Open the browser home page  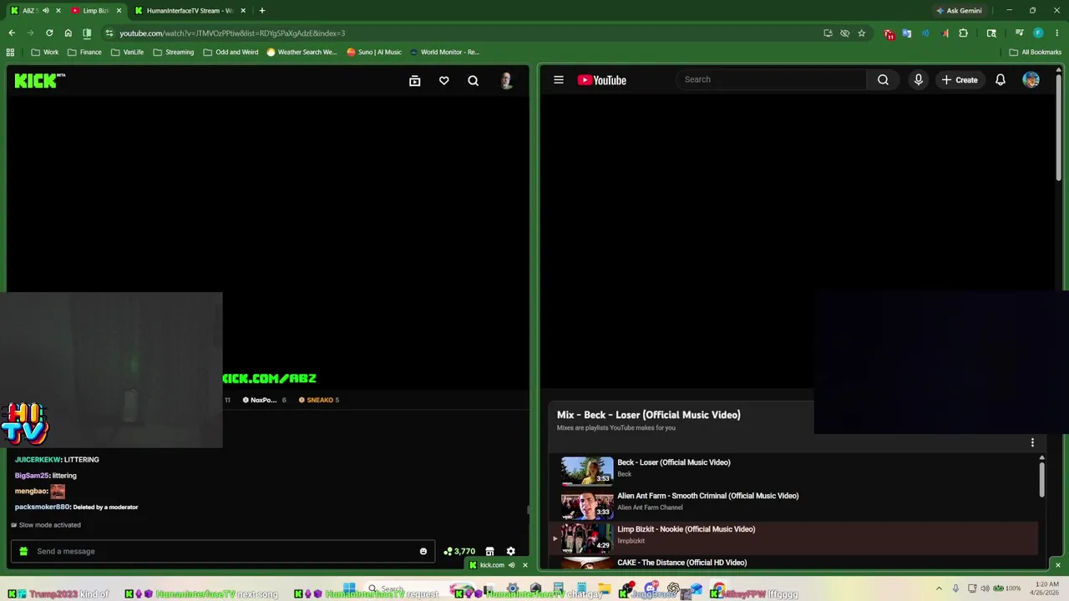68,33
